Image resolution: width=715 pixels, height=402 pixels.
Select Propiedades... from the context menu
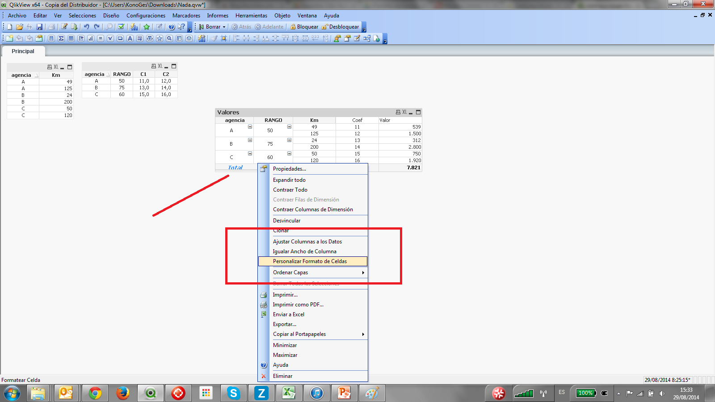(x=313, y=169)
